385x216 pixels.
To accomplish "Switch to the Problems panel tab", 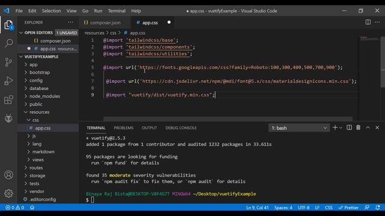I will point(123,128).
